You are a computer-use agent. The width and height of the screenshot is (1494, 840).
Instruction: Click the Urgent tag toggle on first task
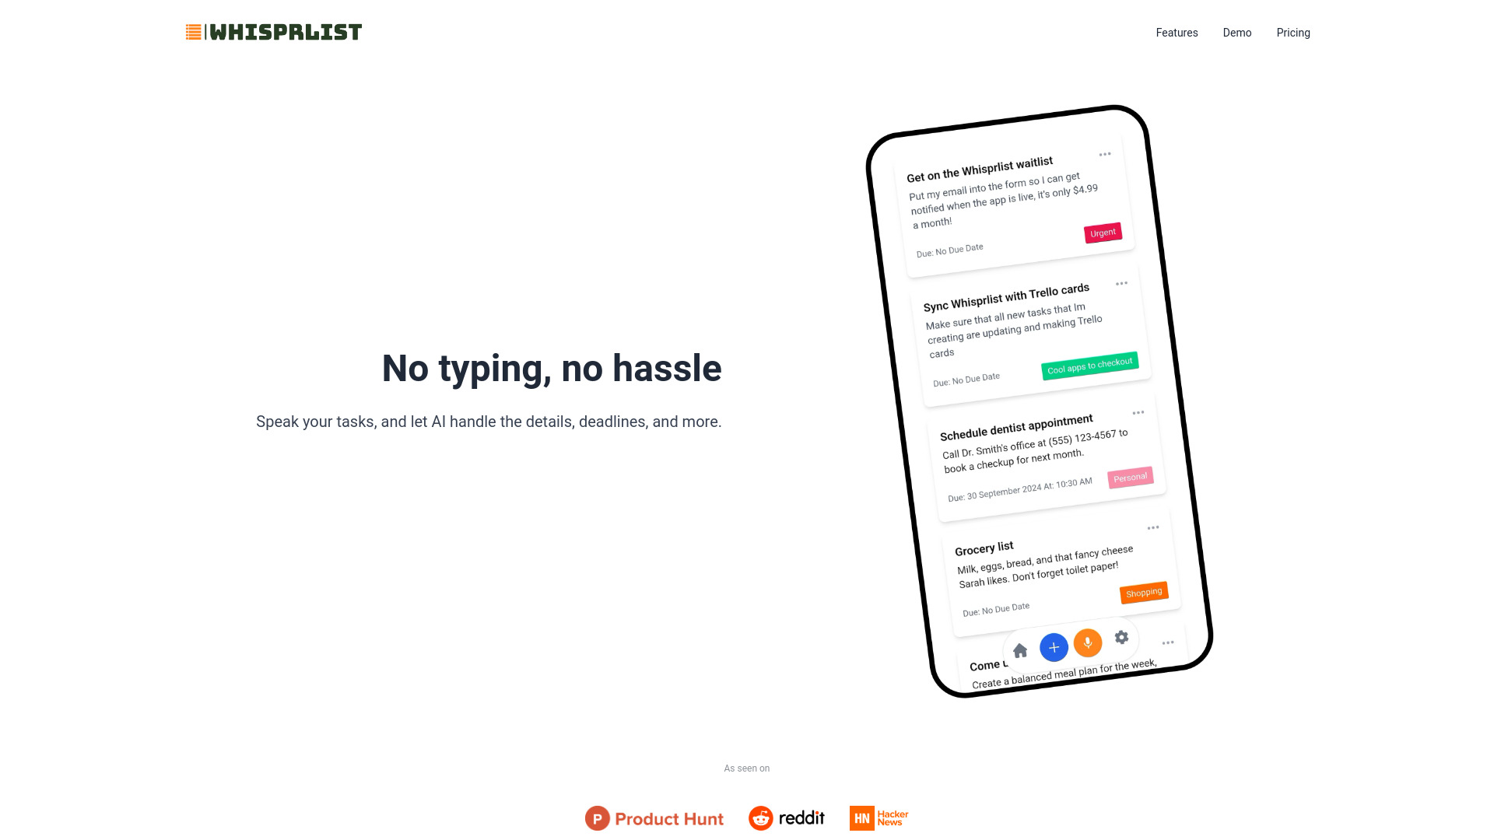(1101, 233)
